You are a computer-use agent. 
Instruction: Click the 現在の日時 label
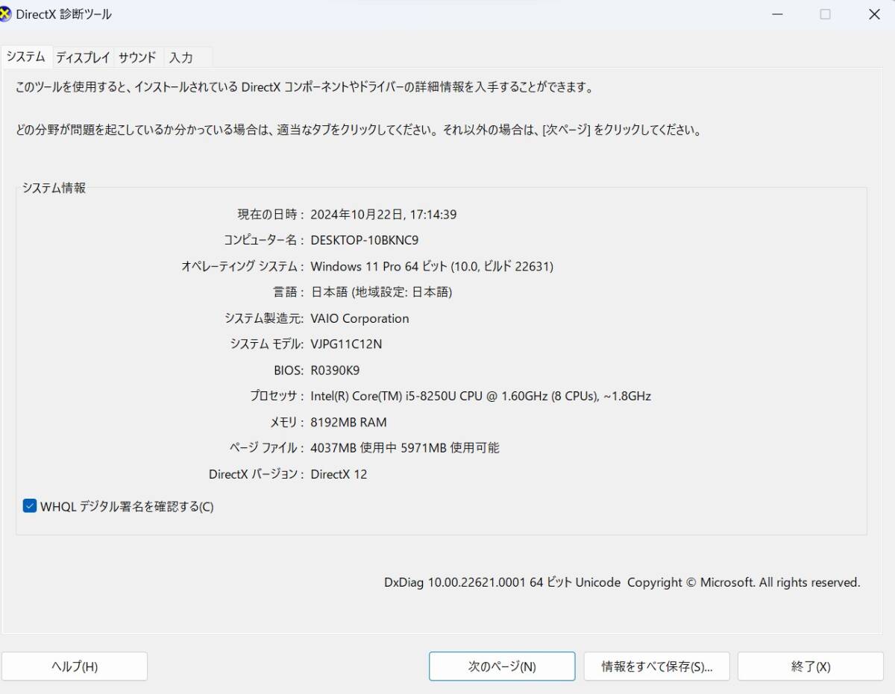pyautogui.click(x=271, y=215)
